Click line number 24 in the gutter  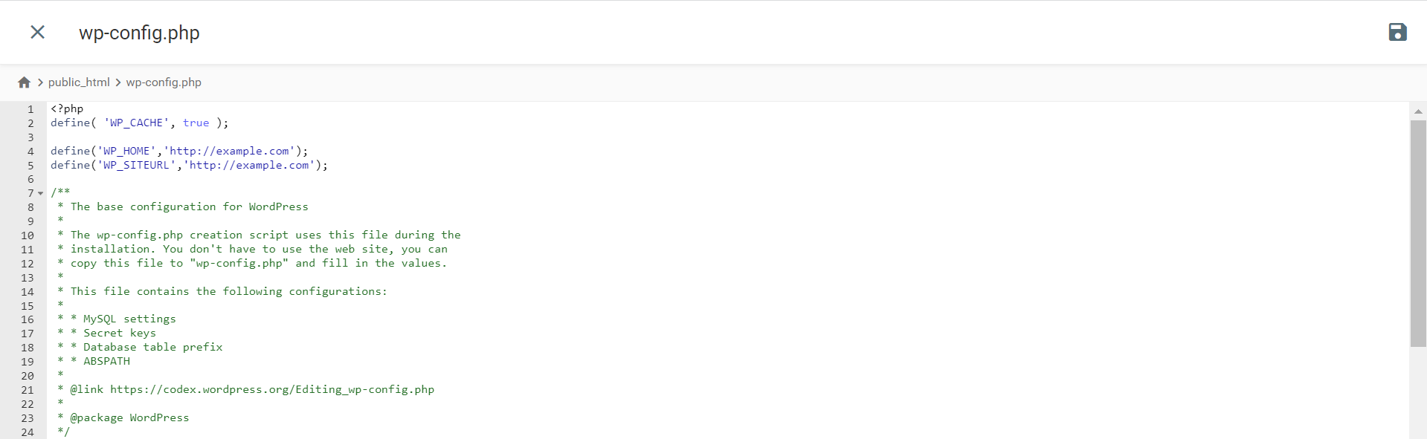coord(28,432)
